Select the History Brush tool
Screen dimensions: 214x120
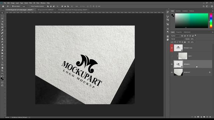point(2,42)
